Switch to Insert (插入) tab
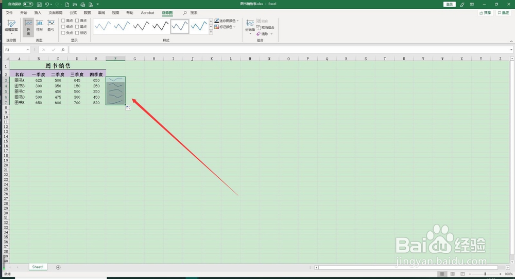Viewport: 515px width, 279px height. point(38,13)
